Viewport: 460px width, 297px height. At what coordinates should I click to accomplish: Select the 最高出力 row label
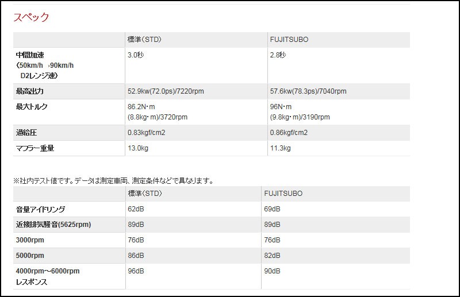click(x=30, y=91)
